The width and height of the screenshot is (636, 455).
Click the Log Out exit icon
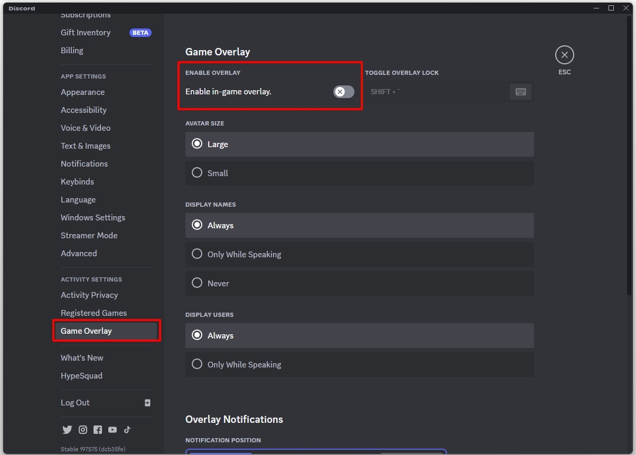147,403
